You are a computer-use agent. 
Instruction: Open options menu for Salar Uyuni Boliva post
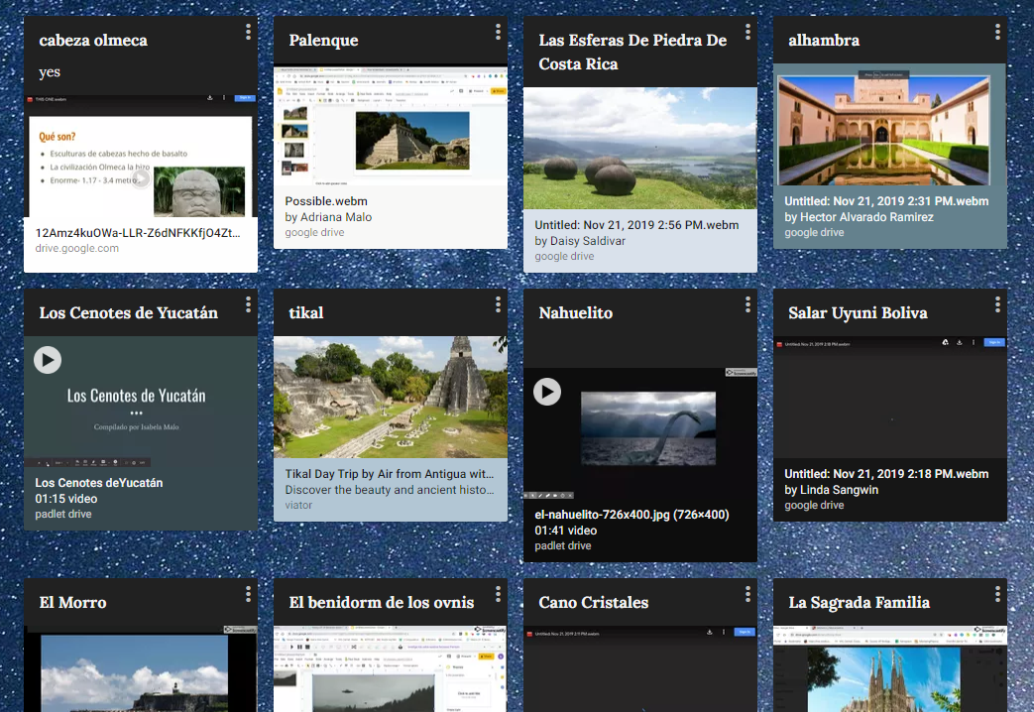pos(997,304)
